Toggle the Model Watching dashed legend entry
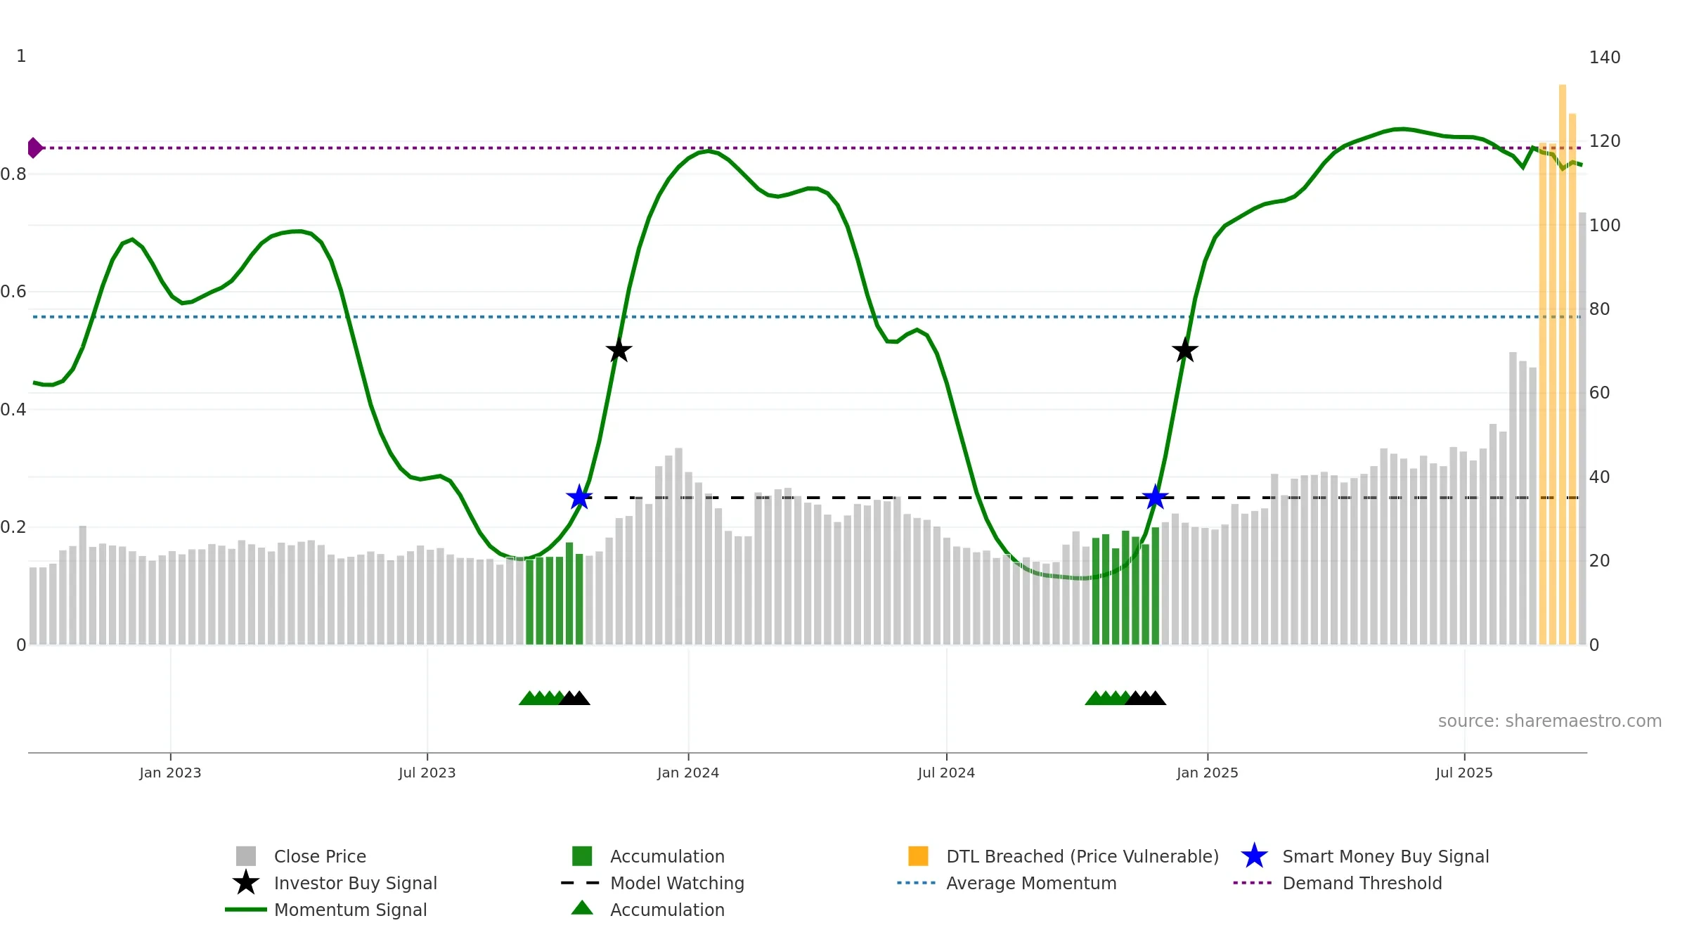Image resolution: width=1687 pixels, height=949 pixels. 652,883
